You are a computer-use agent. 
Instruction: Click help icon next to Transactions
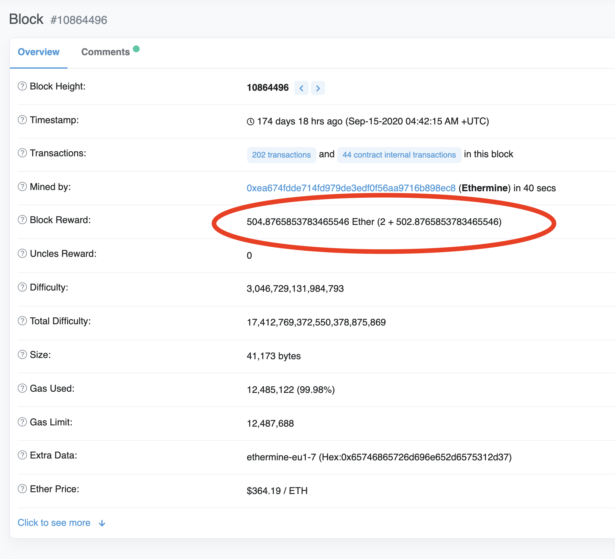[x=22, y=153]
